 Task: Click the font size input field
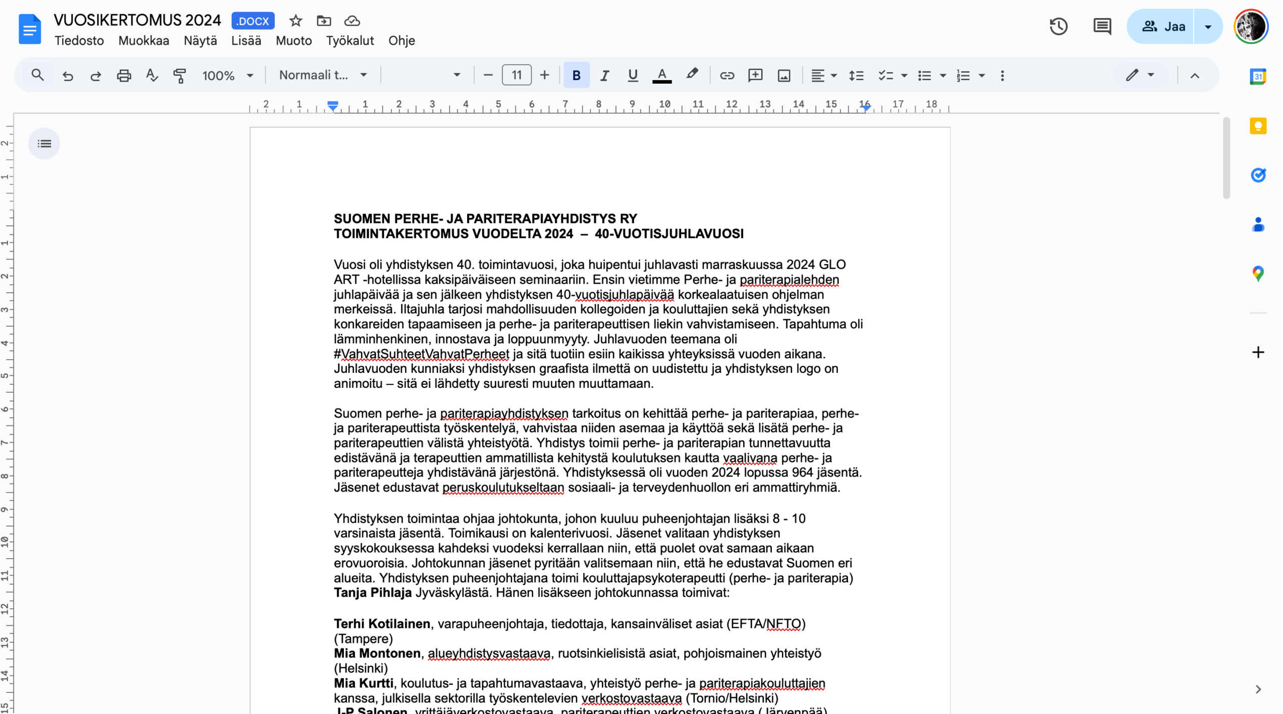(516, 76)
